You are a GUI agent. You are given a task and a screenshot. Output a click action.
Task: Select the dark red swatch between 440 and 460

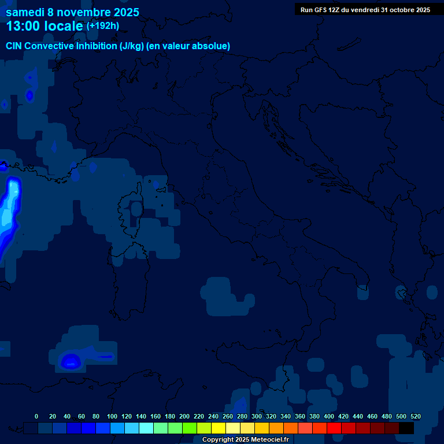(x=362, y=428)
